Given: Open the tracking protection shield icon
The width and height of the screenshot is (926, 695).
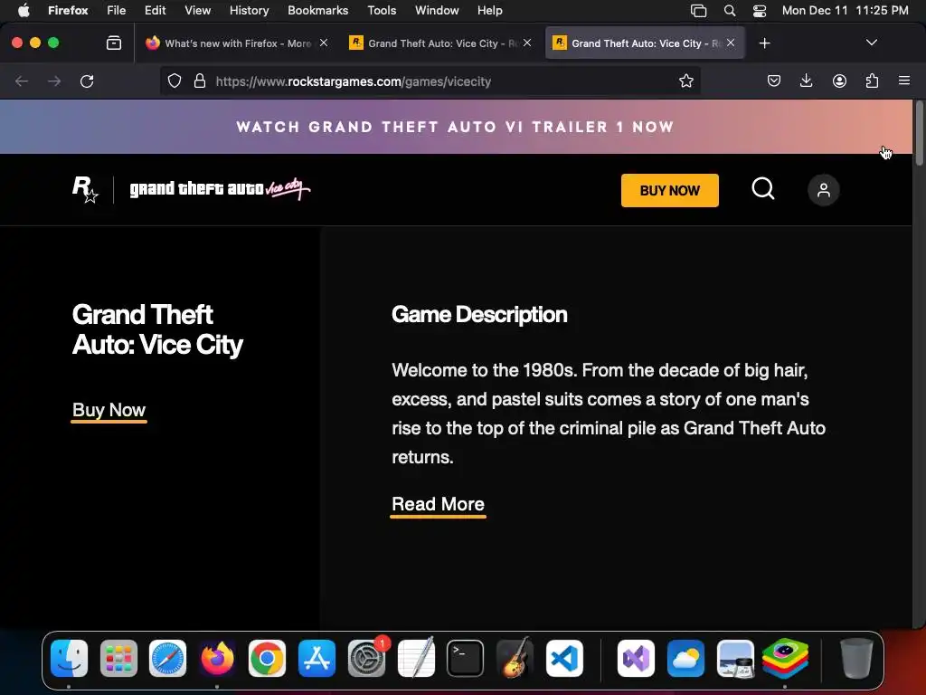Looking at the screenshot, I should click(175, 81).
